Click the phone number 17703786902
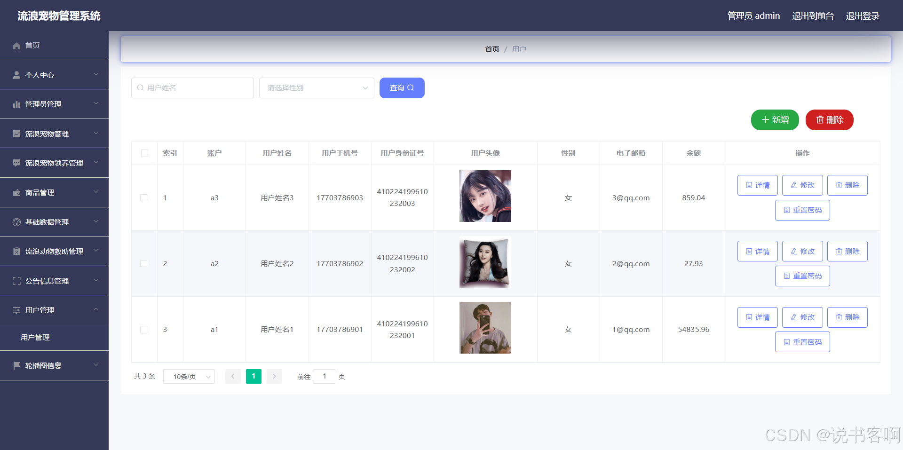The width and height of the screenshot is (903, 450). tap(340, 264)
